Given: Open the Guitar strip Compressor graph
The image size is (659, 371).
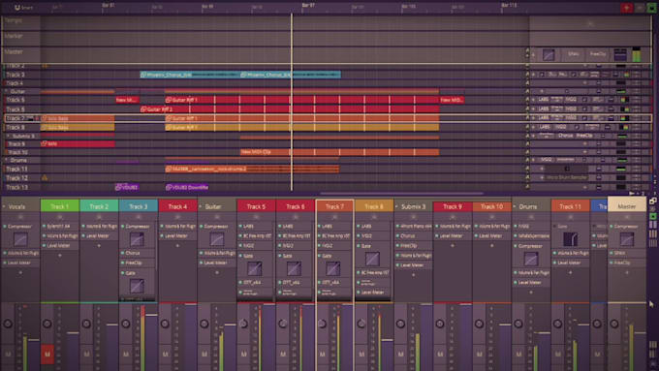Looking at the screenshot, I should click(x=217, y=239).
